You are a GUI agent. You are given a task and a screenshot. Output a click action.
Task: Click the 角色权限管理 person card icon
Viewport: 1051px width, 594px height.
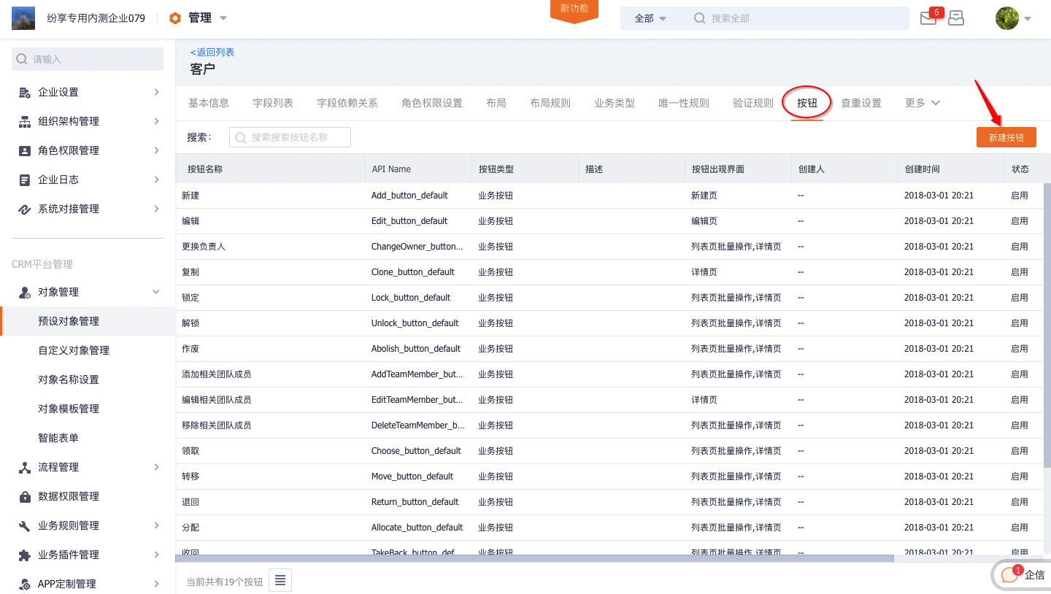25,150
